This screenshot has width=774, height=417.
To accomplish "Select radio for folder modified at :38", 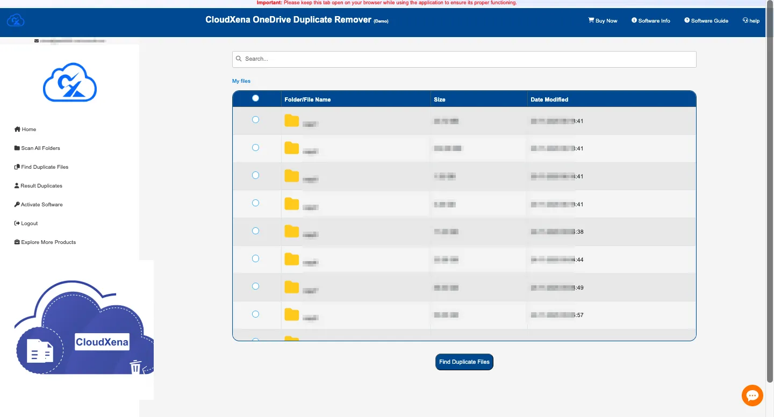I will [255, 231].
